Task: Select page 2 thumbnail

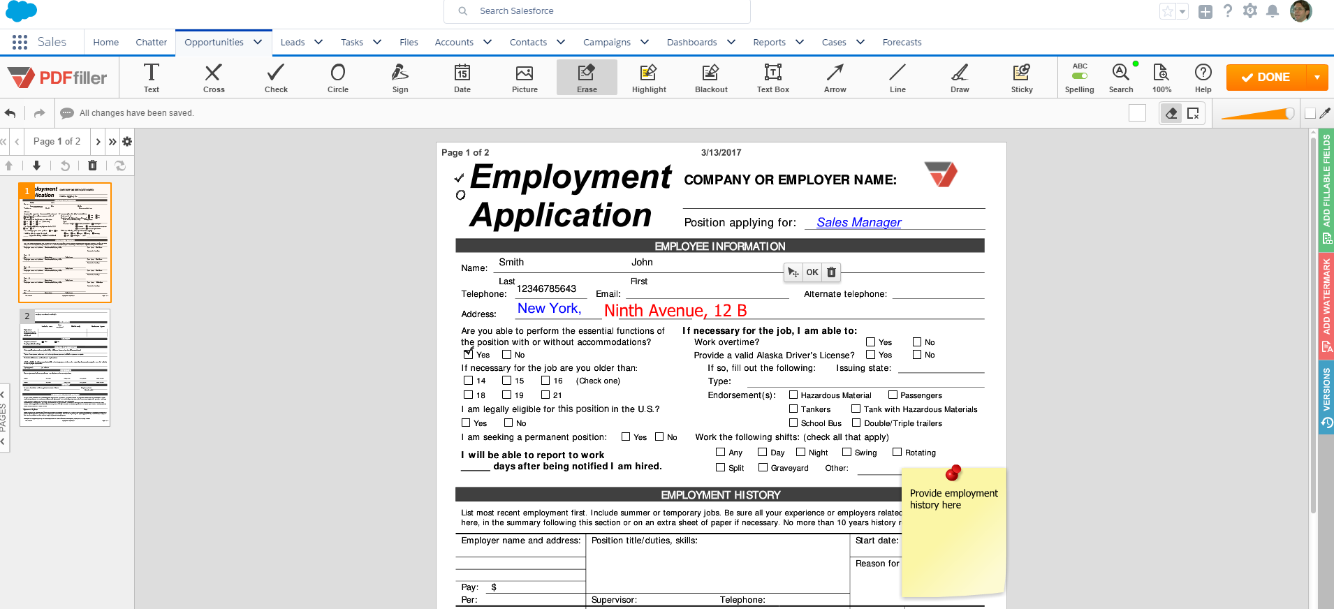Action: 65,367
